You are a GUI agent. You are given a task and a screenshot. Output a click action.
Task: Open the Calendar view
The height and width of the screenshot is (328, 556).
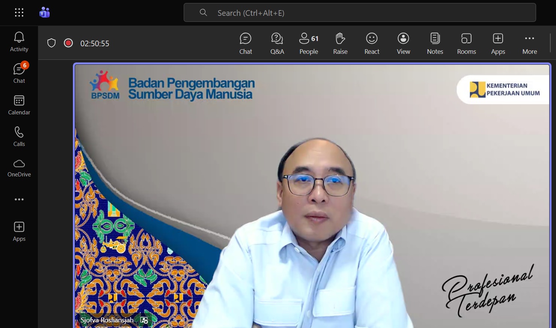pyautogui.click(x=19, y=105)
